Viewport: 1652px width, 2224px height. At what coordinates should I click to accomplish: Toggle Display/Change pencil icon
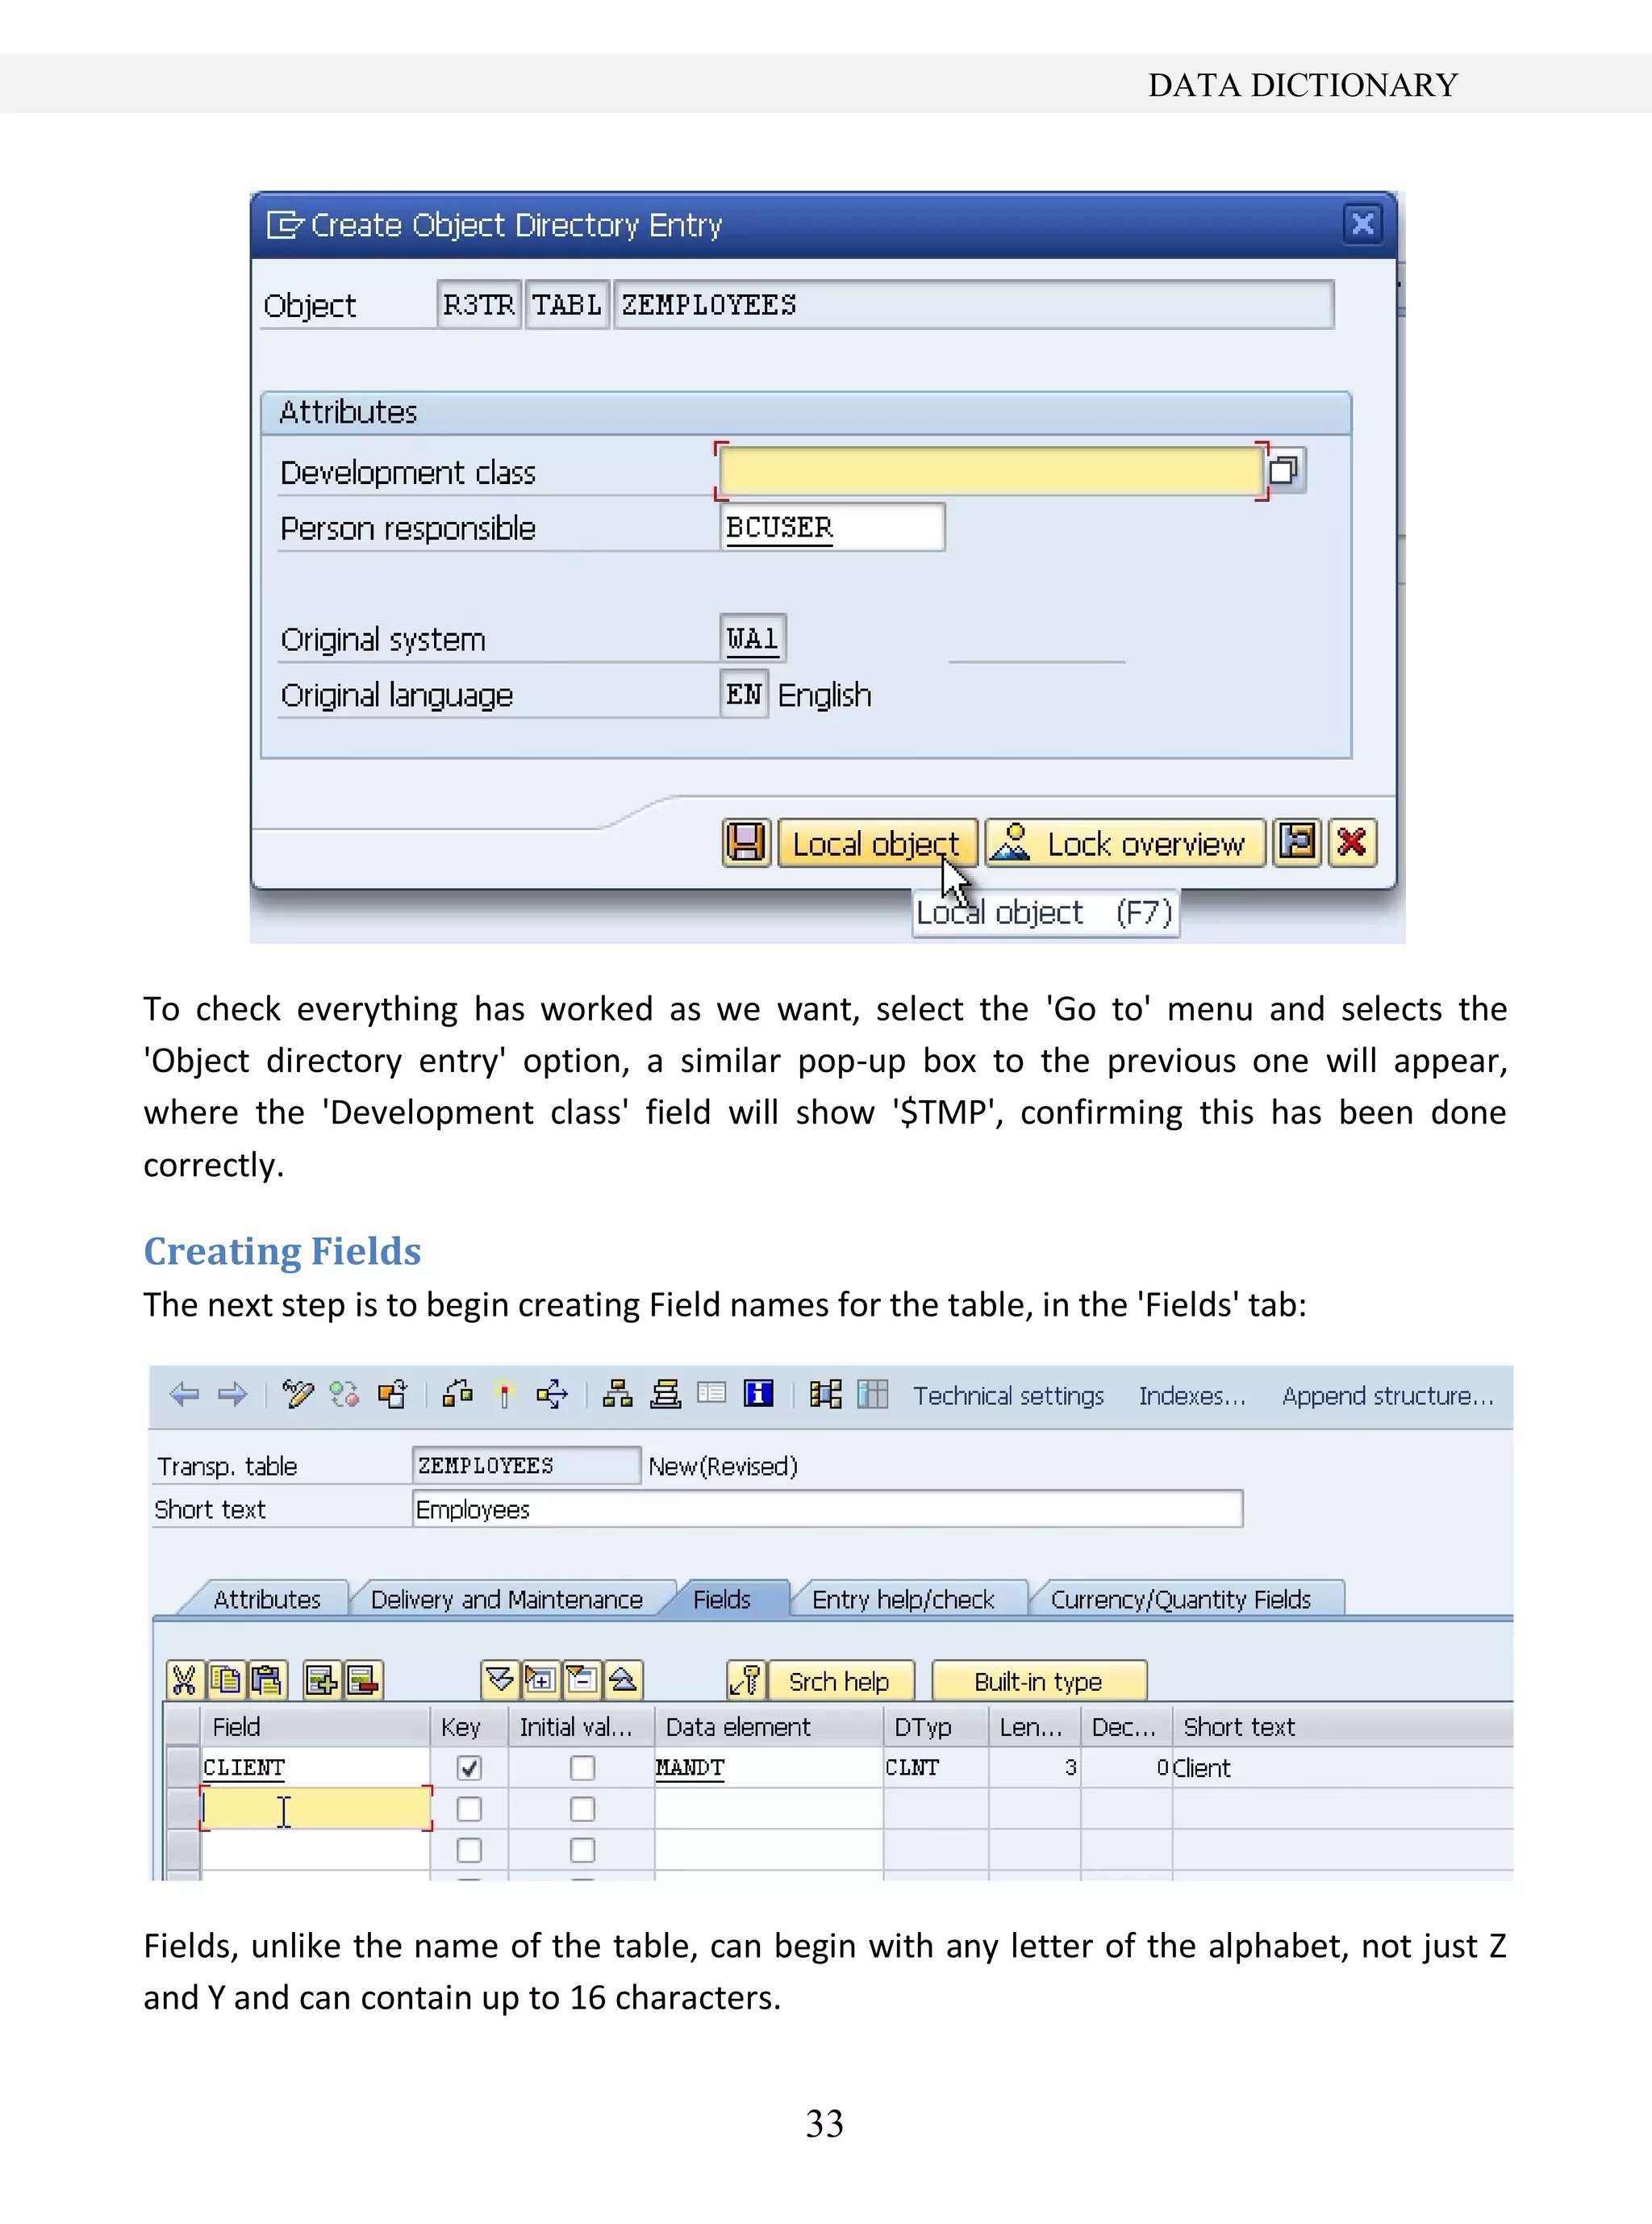pos(297,1394)
